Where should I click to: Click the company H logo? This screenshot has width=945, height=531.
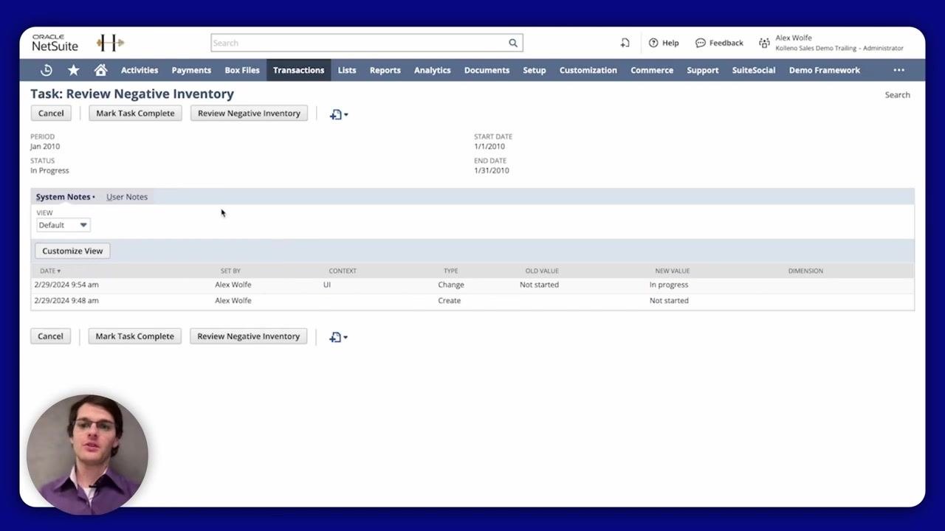pos(110,43)
